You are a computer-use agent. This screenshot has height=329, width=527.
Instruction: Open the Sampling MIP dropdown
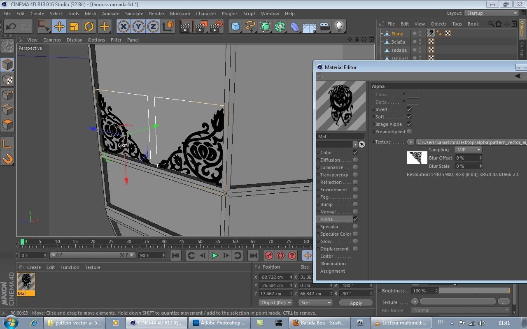pyautogui.click(x=468, y=150)
